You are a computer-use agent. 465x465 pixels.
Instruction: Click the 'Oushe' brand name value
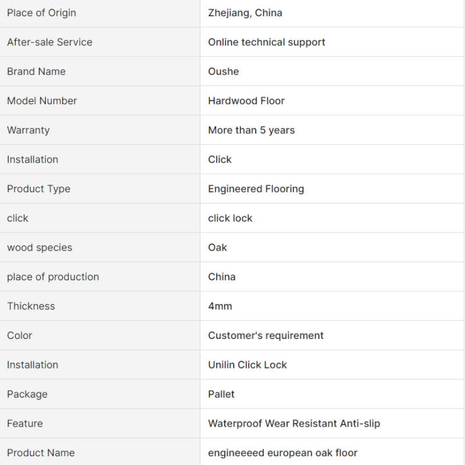tap(223, 71)
